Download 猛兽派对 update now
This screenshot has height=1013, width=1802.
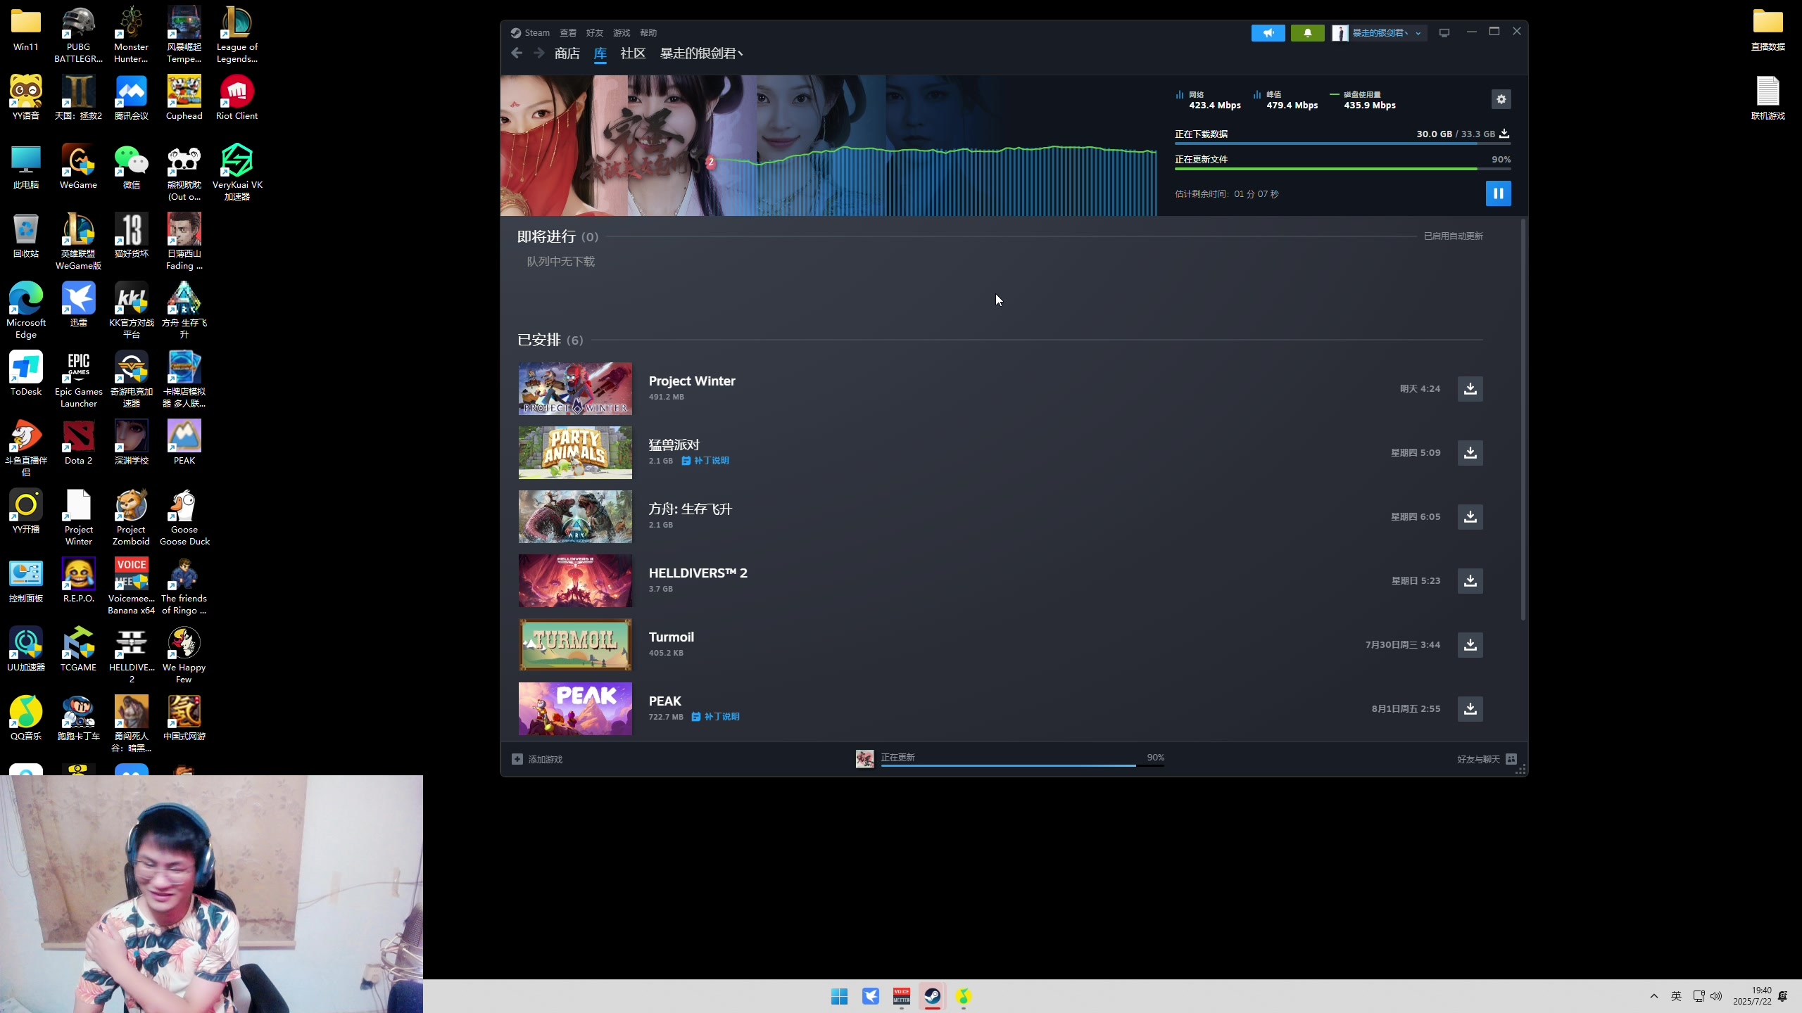[1470, 452]
